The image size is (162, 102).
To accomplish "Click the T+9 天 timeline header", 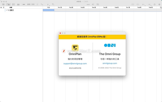I will pos(151,7).
